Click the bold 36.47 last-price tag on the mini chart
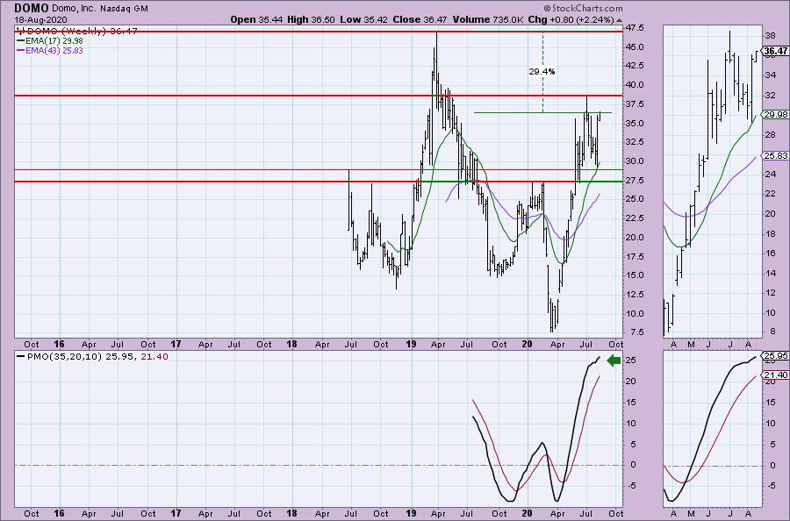The image size is (790, 521). coord(776,51)
